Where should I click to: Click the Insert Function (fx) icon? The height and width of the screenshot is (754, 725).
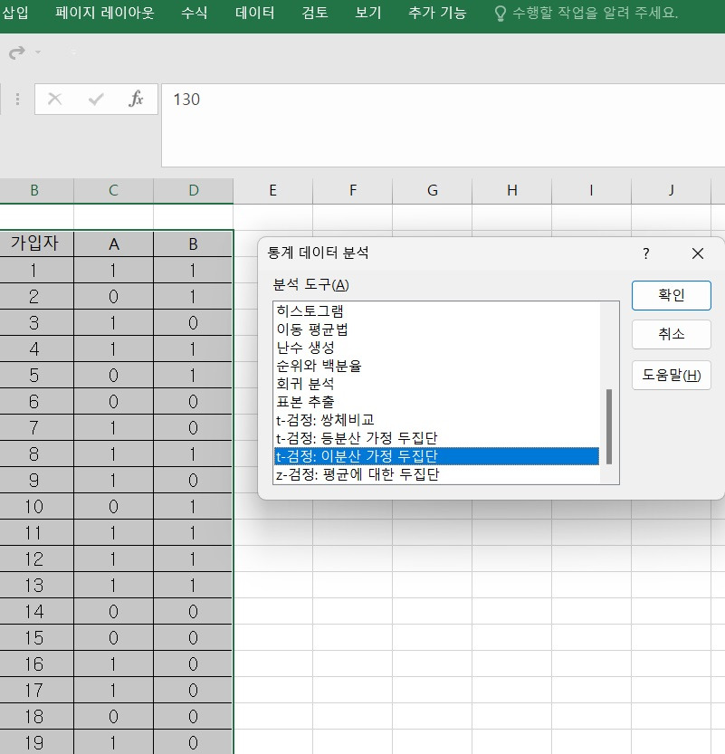point(136,100)
